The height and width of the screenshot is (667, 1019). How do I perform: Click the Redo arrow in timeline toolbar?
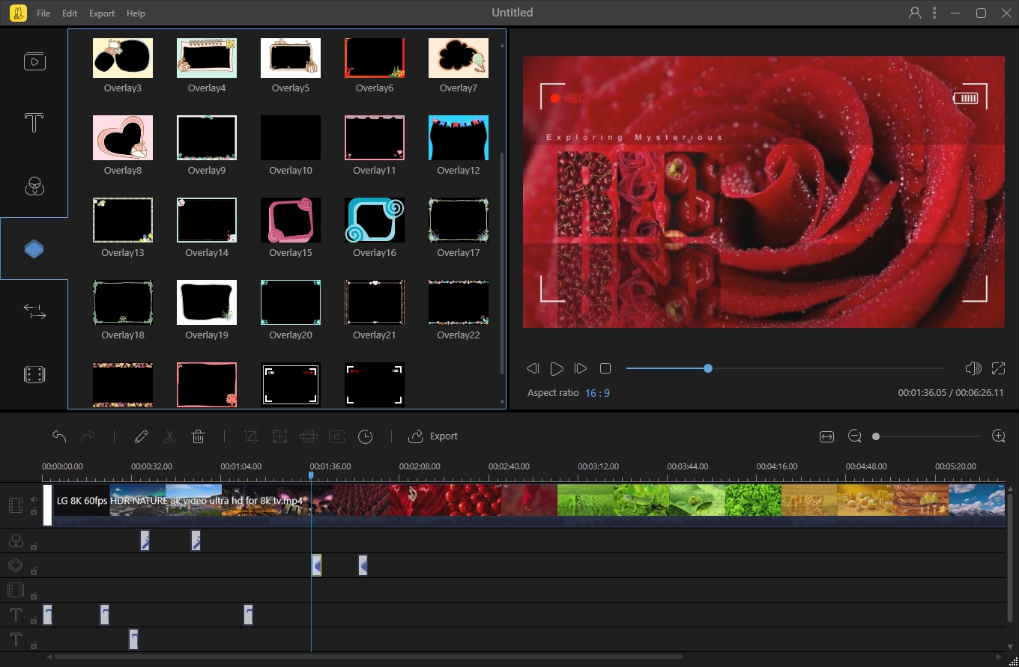coord(88,436)
